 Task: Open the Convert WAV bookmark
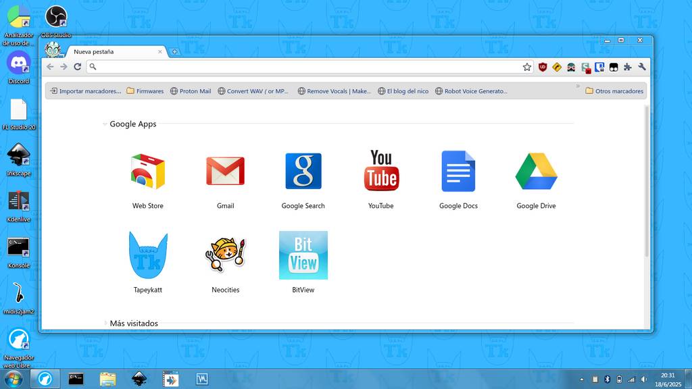point(253,91)
